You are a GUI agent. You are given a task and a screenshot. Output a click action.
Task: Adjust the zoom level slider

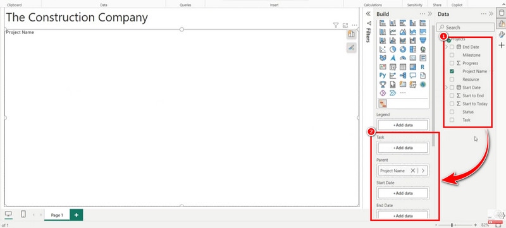(x=452, y=225)
